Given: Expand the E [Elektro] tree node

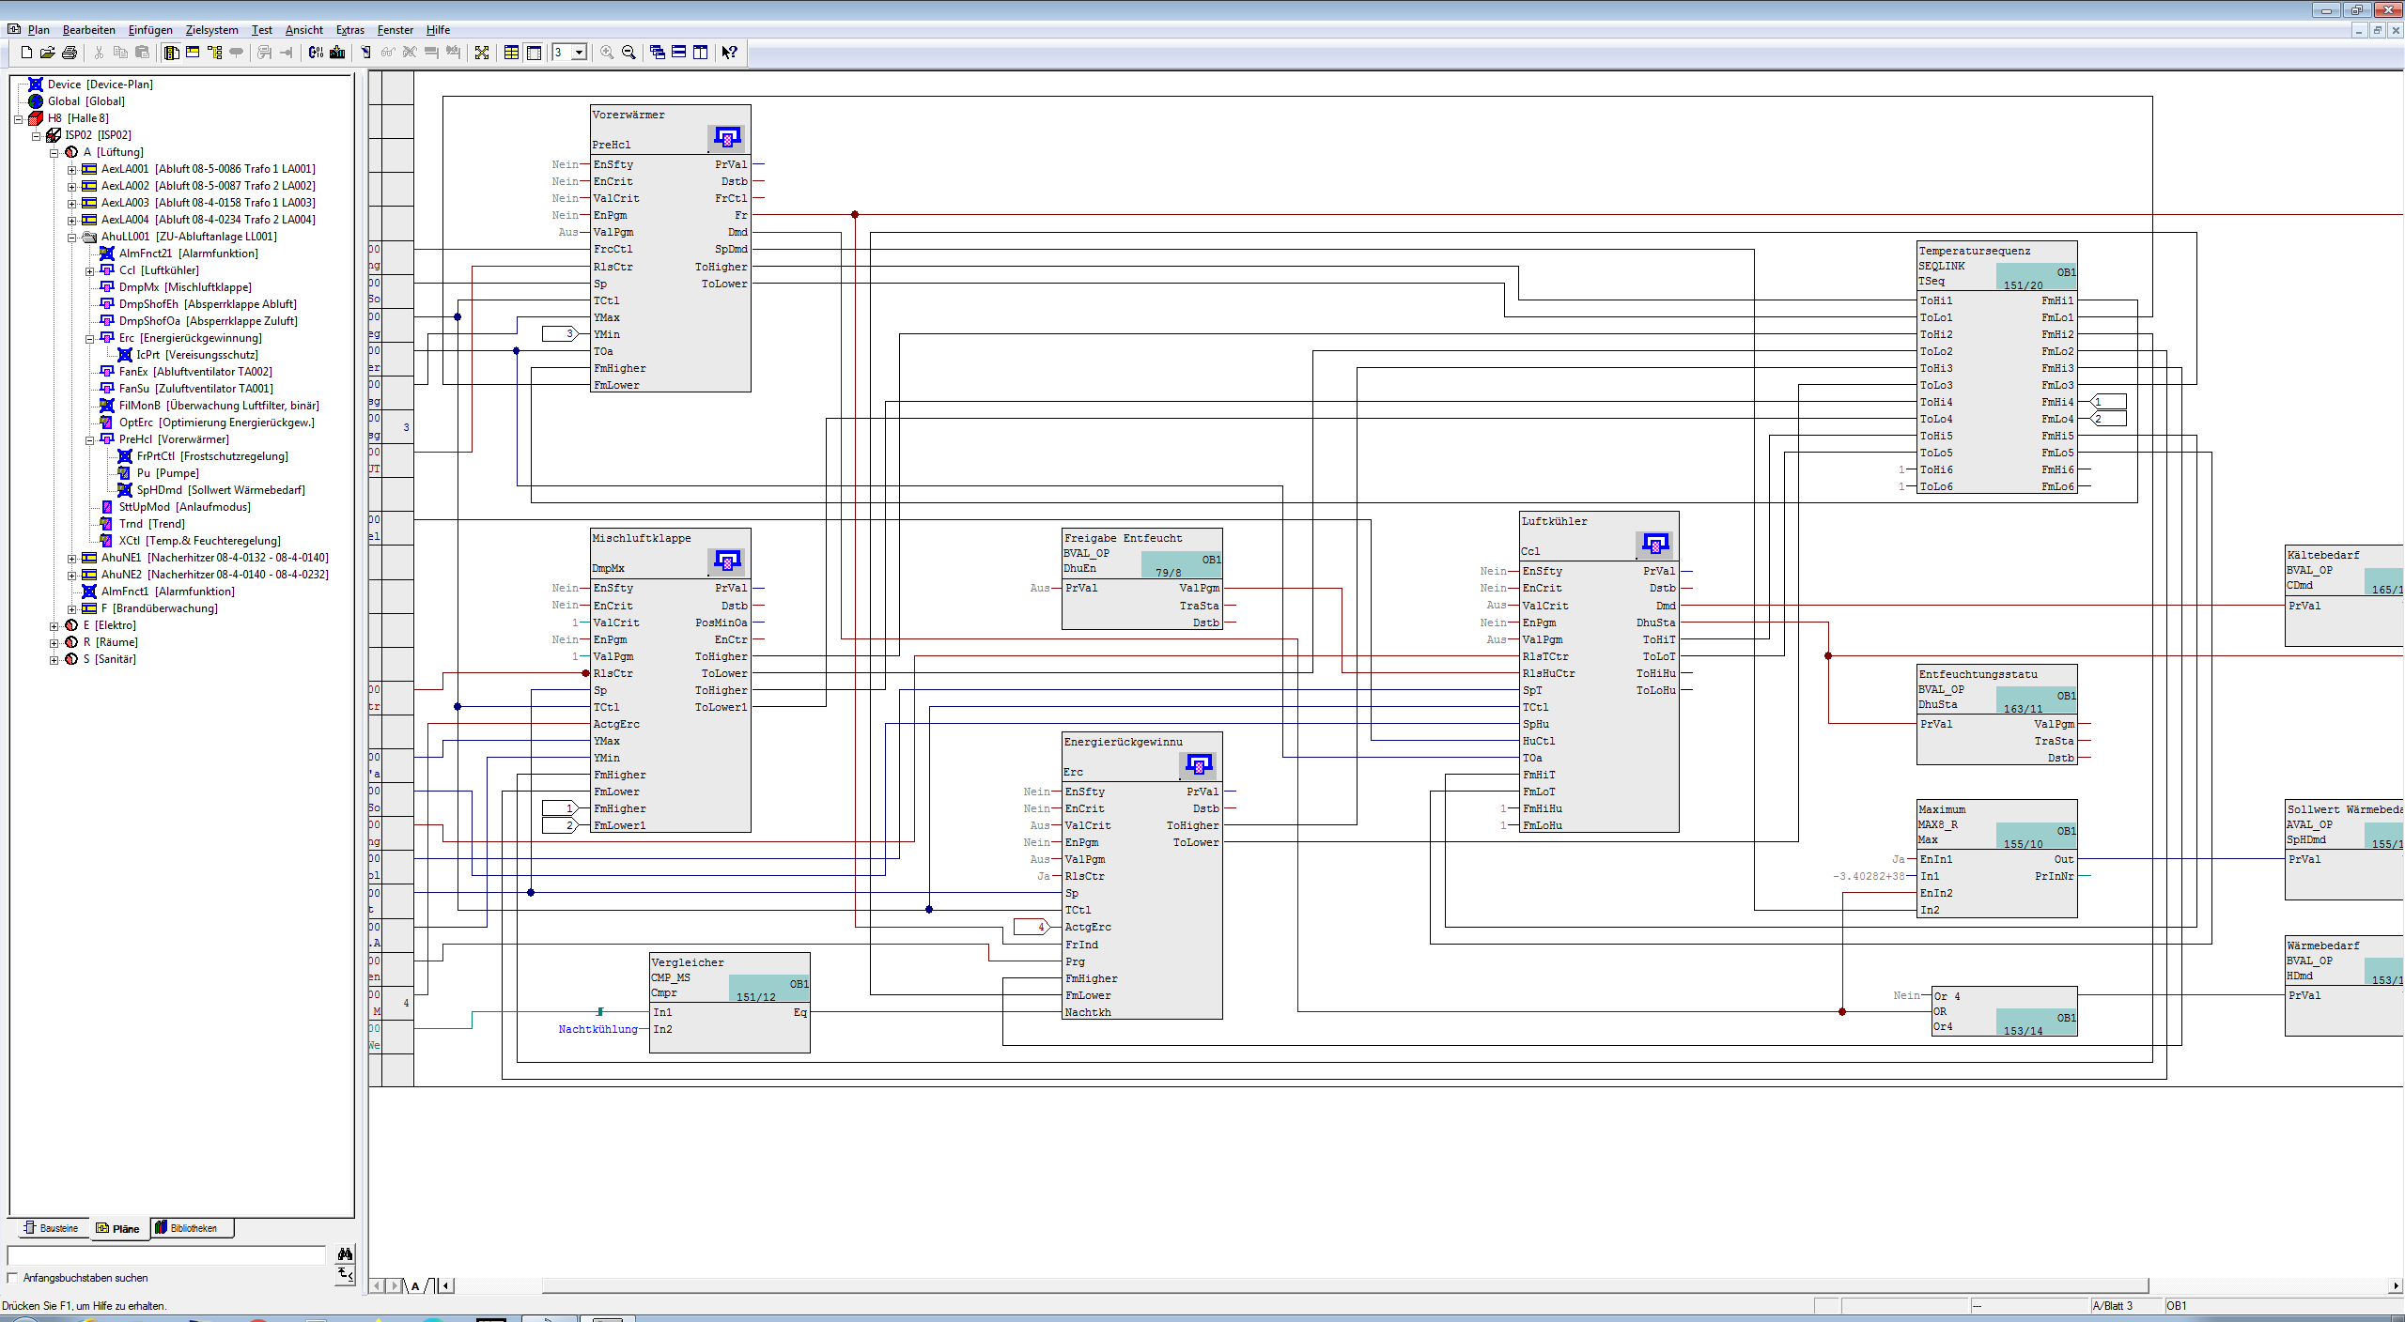Looking at the screenshot, I should pos(54,625).
